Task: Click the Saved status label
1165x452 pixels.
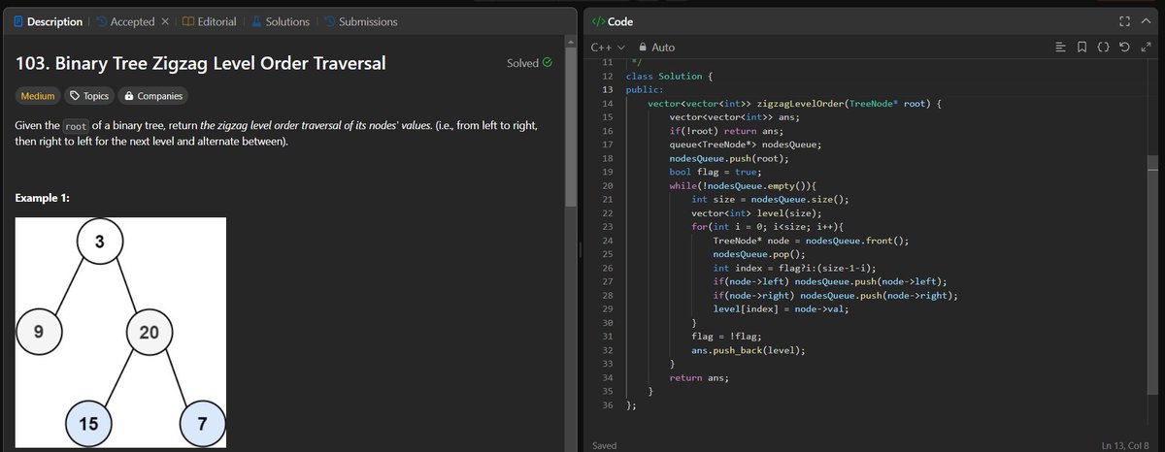Action: click(605, 445)
